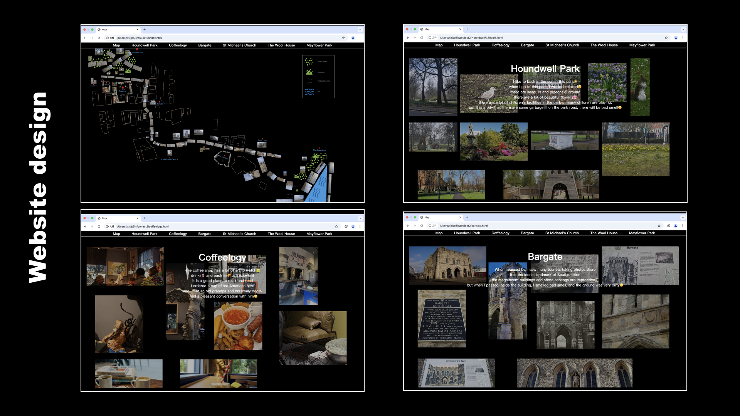This screenshot has width=740, height=416.
Task: Click seagull photo on Houndwell Park page
Action: click(x=489, y=94)
